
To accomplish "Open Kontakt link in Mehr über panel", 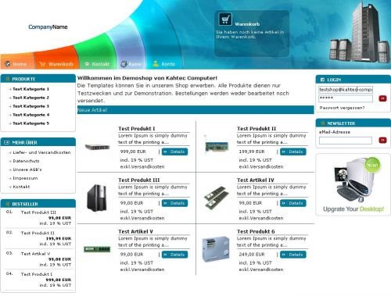I will click(21, 187).
